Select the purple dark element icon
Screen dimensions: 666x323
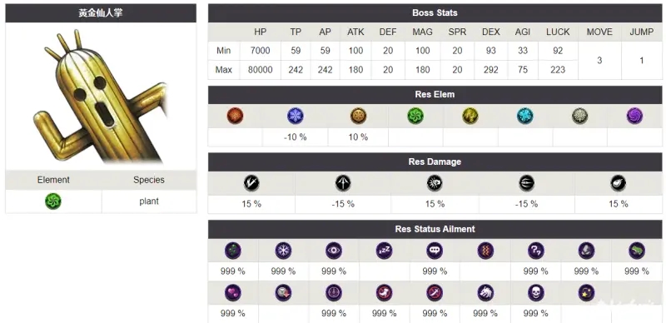634,116
